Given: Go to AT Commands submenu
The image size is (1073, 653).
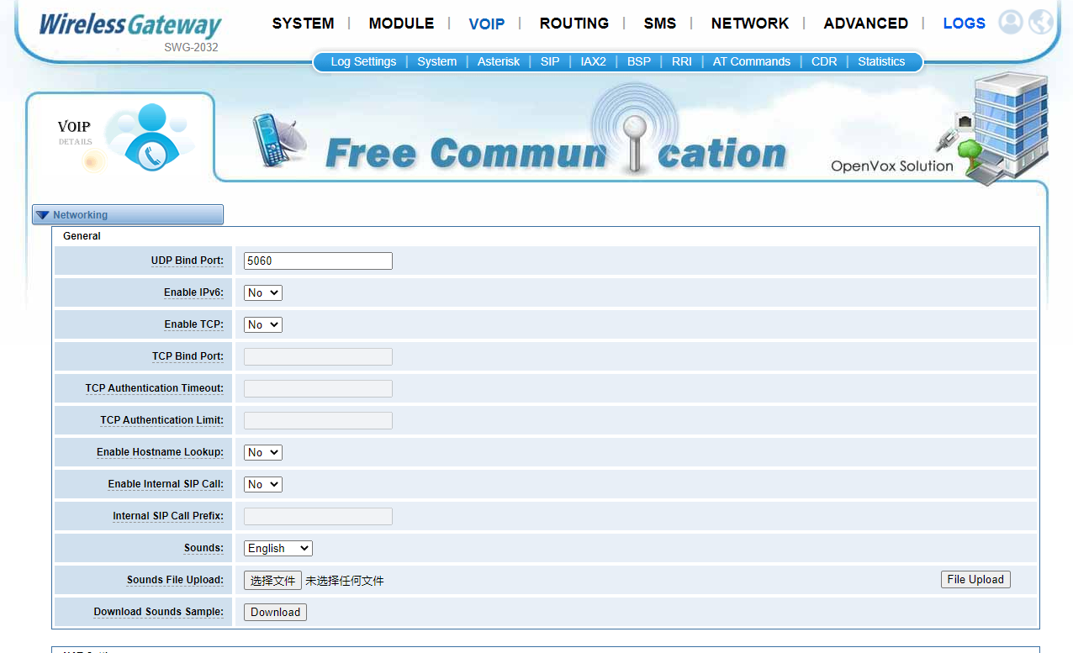Looking at the screenshot, I should (752, 61).
